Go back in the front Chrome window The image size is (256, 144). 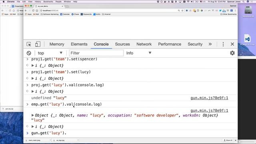(x=26, y=10)
